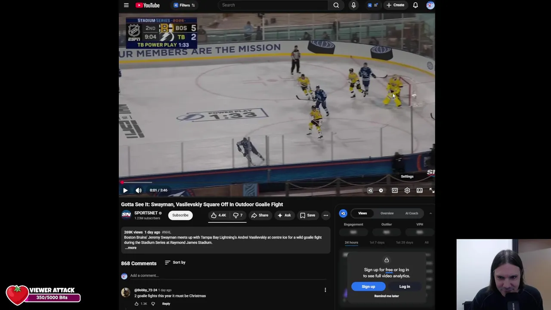This screenshot has width=551, height=310.
Task: Click Sign up in vidIQ prompt
Action: (368, 287)
